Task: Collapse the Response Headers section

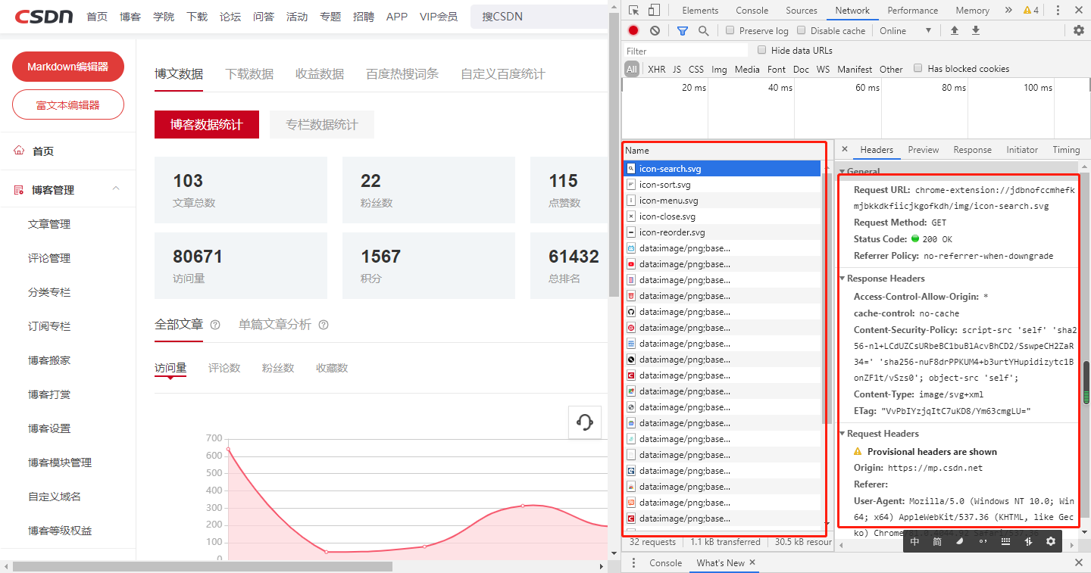Action: point(843,278)
